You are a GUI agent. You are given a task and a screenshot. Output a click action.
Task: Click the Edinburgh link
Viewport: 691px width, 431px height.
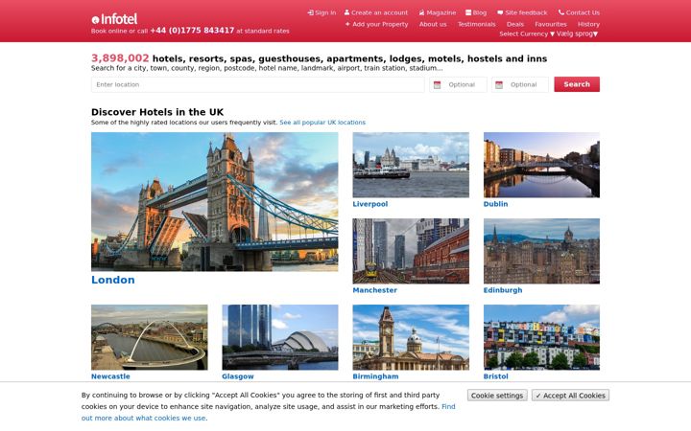click(503, 290)
